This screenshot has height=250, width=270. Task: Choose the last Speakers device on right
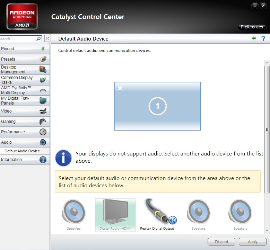pos(240,214)
